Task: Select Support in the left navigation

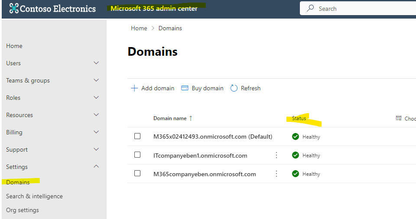Action: click(17, 150)
